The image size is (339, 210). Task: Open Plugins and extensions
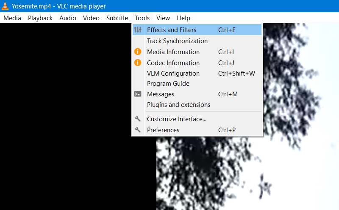coord(197,104)
